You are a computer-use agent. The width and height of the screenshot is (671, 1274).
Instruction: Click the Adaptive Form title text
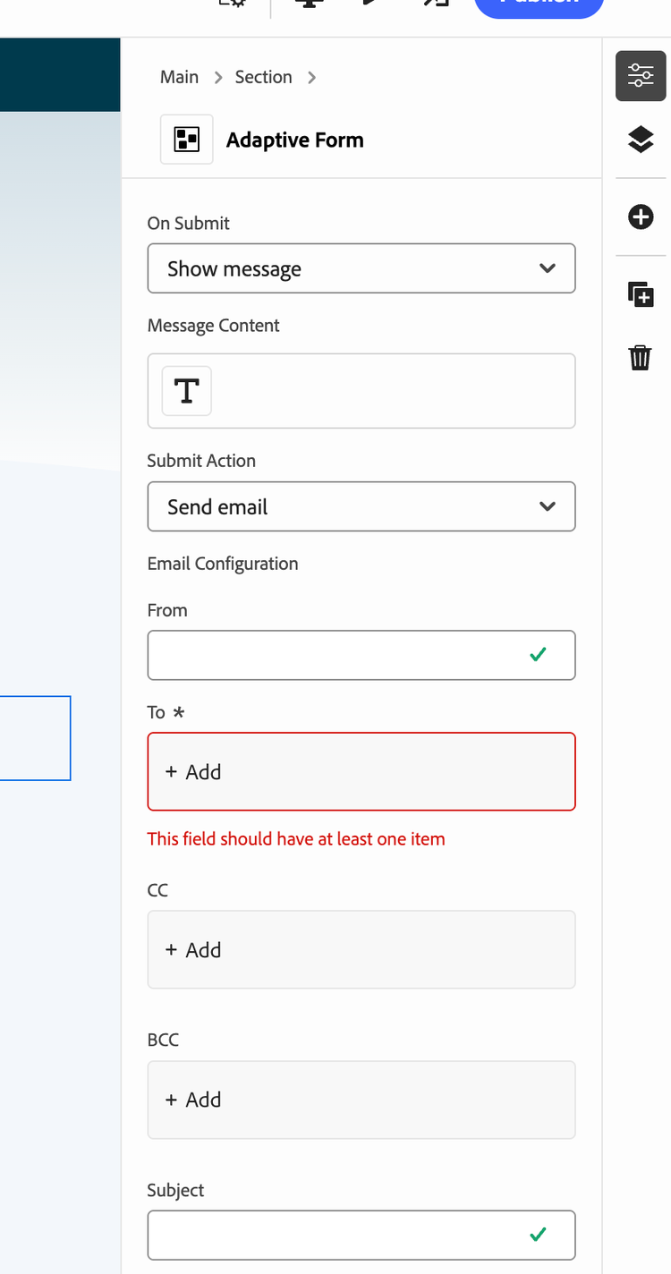tap(295, 140)
